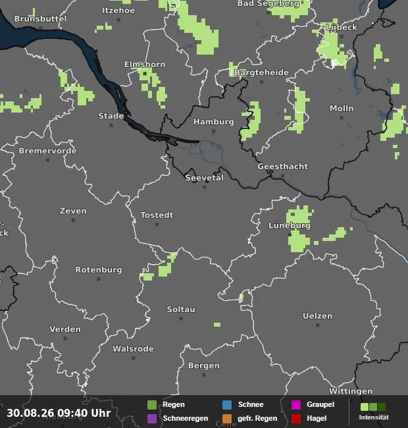Click the Tostedt city label
408x428 pixels.
coord(157,215)
